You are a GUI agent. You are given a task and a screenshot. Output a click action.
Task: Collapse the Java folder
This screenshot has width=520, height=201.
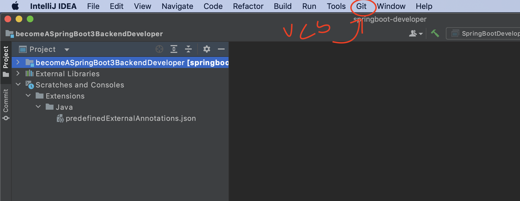click(38, 107)
